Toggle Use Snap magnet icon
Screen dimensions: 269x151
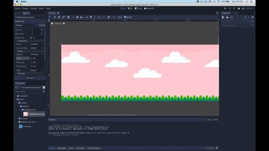coord(87,17)
